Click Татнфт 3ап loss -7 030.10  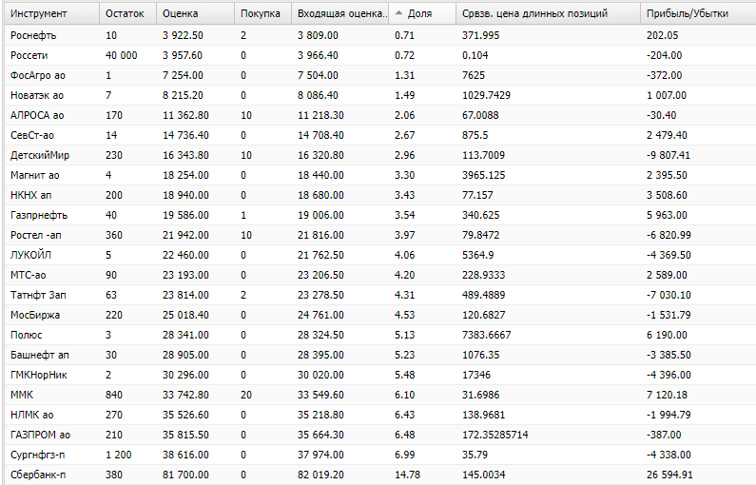click(x=669, y=295)
